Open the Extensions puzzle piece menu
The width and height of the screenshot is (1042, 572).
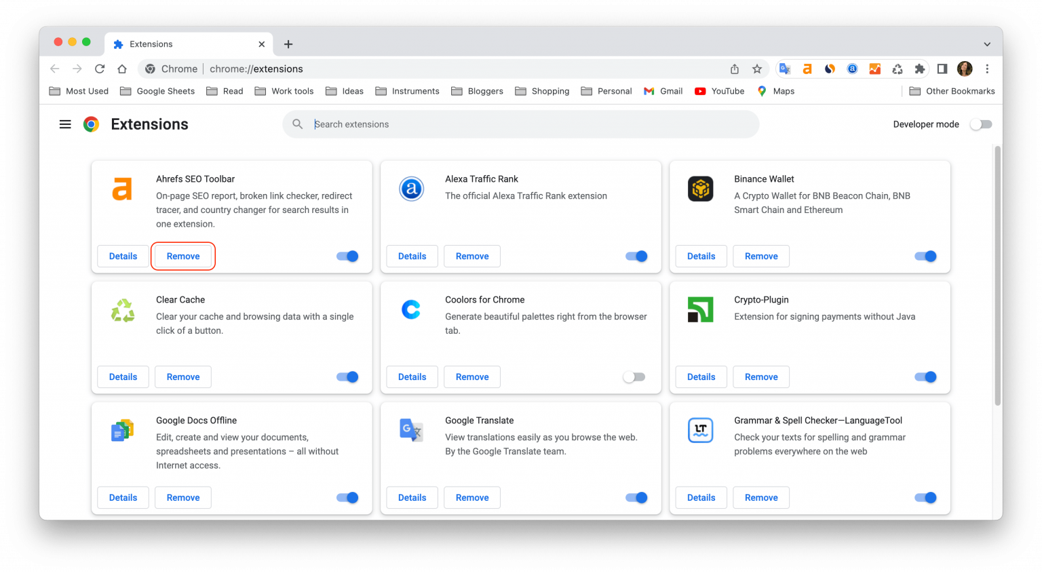tap(920, 69)
